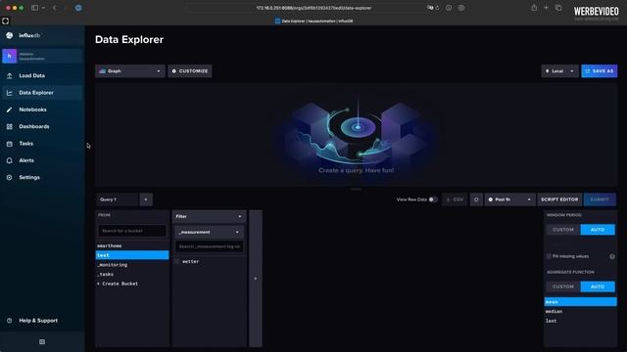
Task: Open the _measurement tag key dropdown
Action: 209,232
